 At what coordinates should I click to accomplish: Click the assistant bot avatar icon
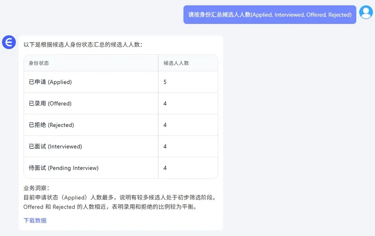click(9, 42)
